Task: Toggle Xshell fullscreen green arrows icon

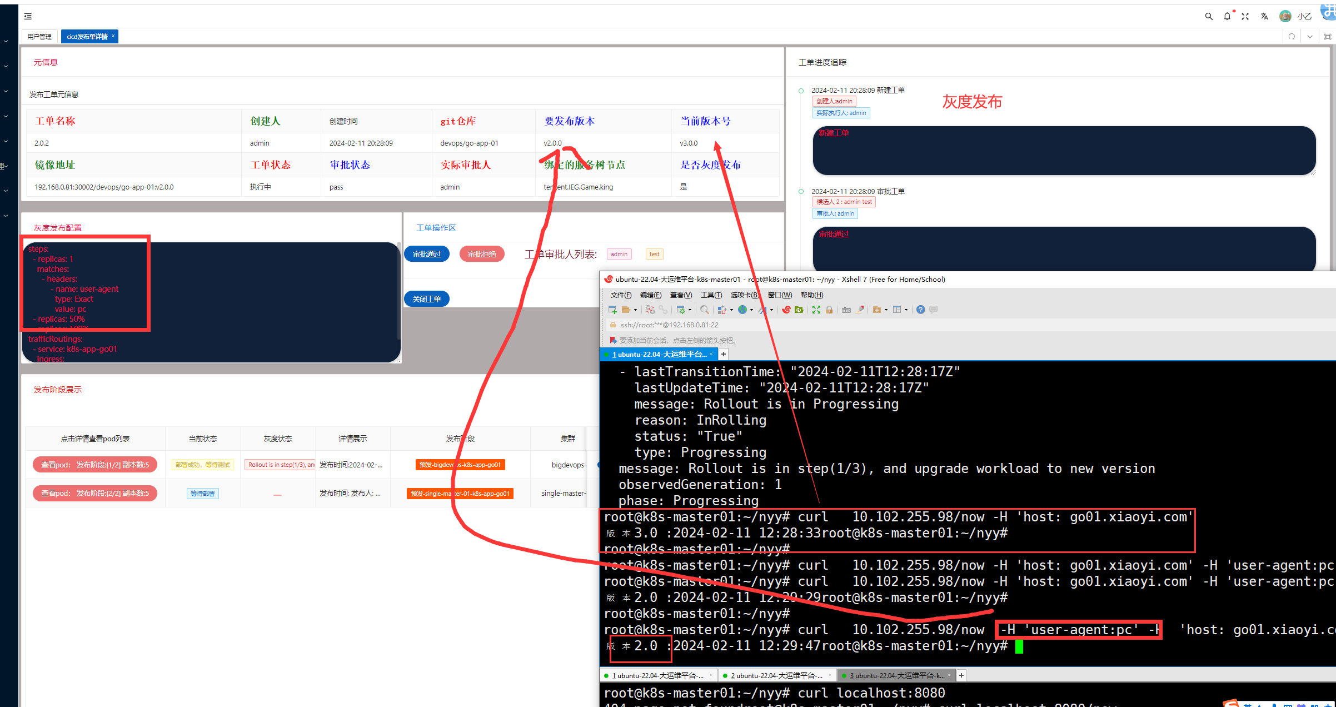Action: pos(816,310)
